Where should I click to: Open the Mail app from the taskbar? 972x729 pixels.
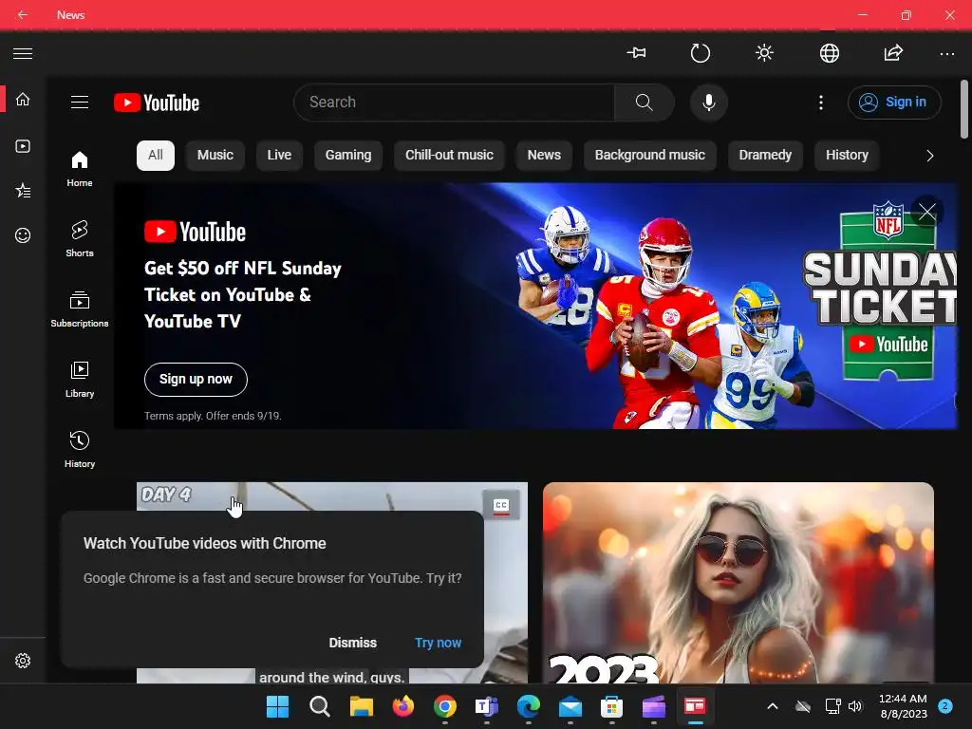click(x=570, y=706)
